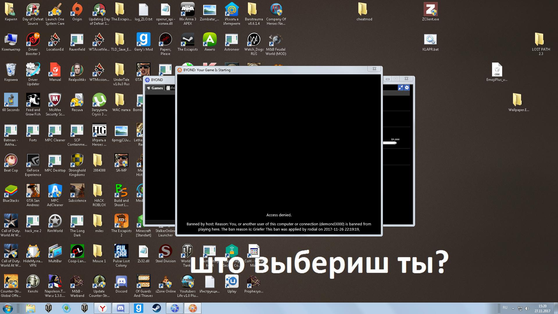
Task: Open the cheatmod folder
Action: pyautogui.click(x=364, y=12)
